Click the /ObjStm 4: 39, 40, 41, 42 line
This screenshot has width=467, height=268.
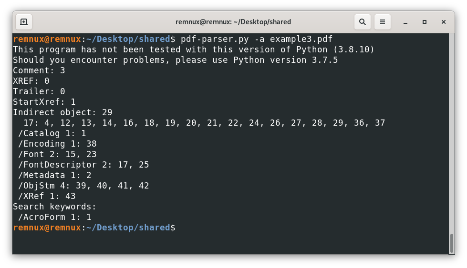click(x=83, y=186)
